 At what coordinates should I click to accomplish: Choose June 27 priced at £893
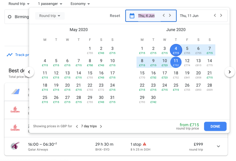[198, 87]
